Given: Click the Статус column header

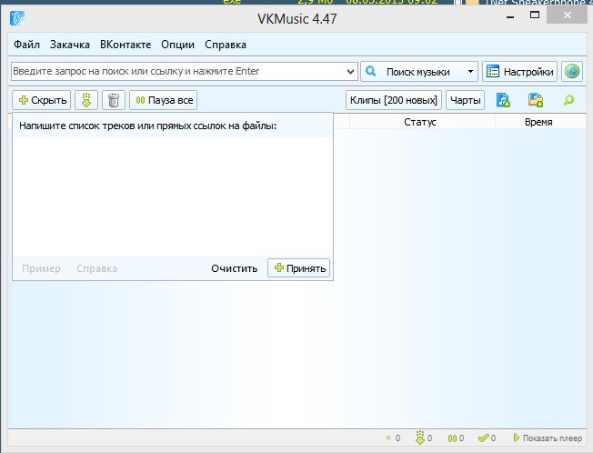Looking at the screenshot, I should click(420, 122).
